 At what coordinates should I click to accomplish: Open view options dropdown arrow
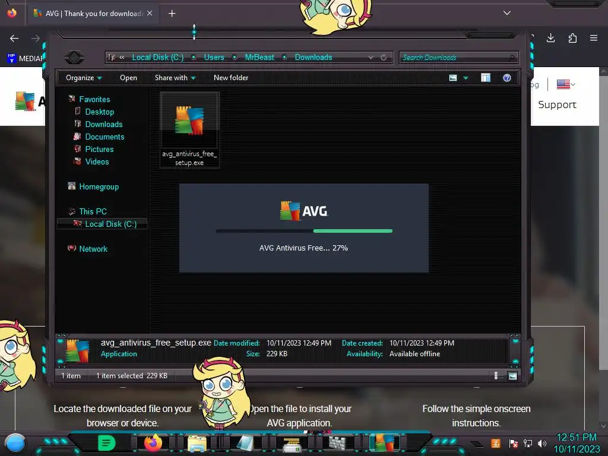(x=465, y=78)
